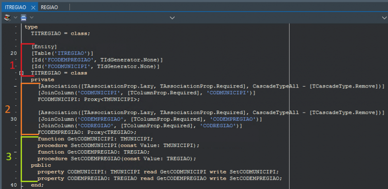Click JoinColumn 'CODREGIAO' line
Image resolution: width=388 pixels, height=189 pixels.
pos(140,126)
